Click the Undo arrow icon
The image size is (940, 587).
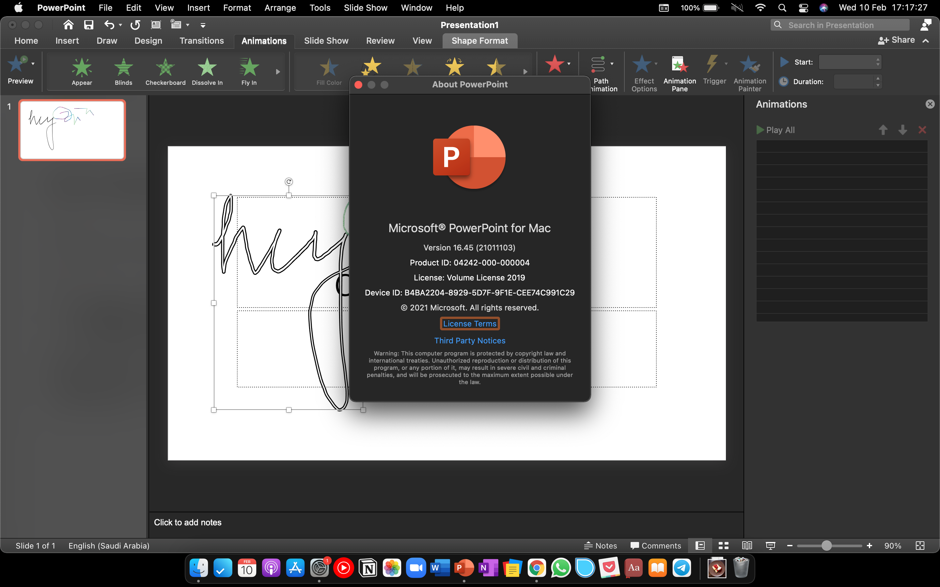coord(109,25)
